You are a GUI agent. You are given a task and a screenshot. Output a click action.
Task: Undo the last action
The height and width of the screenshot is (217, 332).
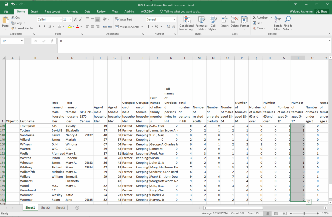click(13, 4)
